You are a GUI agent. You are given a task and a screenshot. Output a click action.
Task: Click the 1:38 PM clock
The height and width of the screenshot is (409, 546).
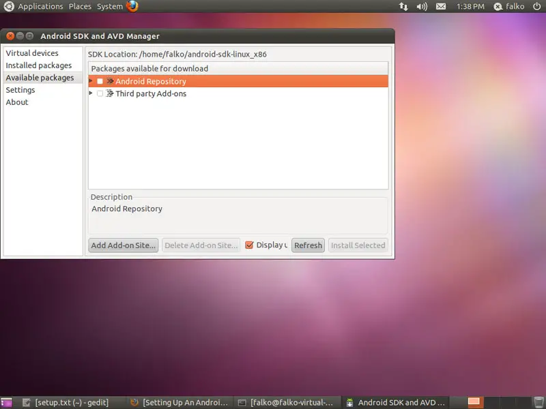click(470, 7)
